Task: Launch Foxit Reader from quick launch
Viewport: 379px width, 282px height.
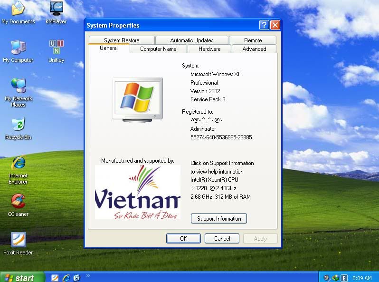Action: [55, 278]
